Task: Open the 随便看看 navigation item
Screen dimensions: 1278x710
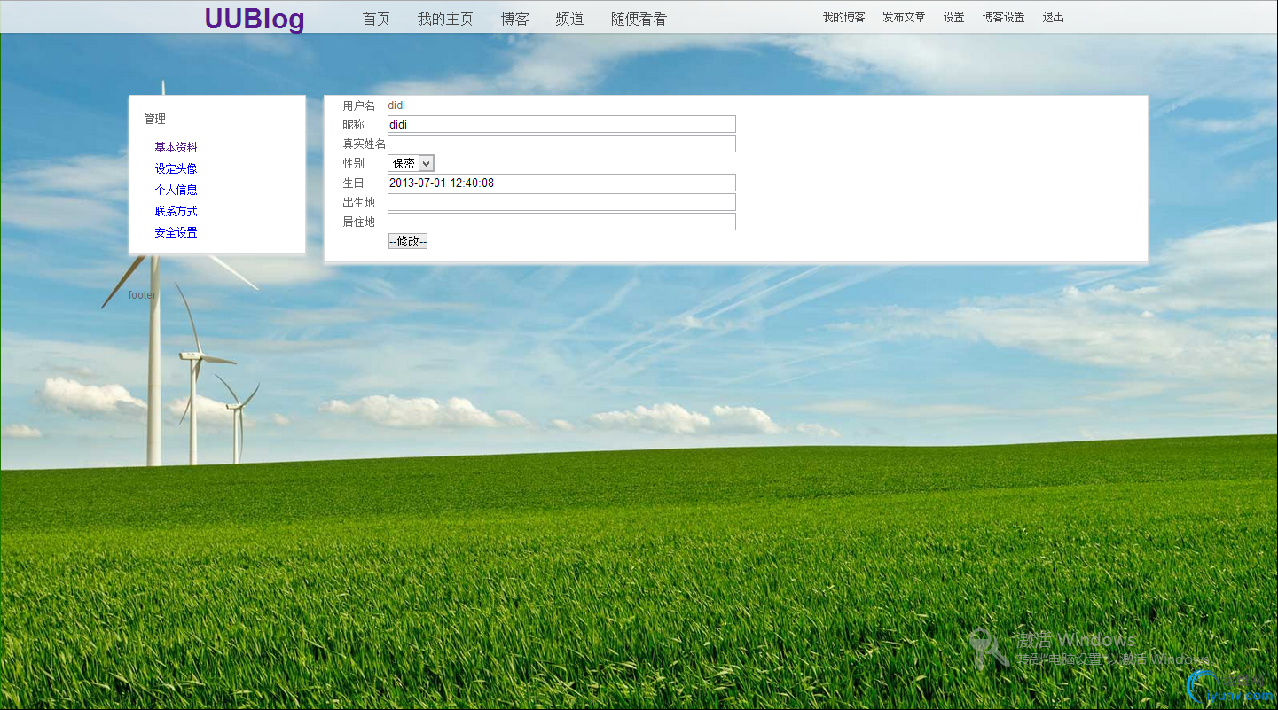Action: 639,19
